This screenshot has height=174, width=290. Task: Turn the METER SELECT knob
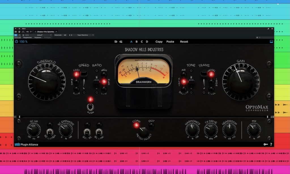pyautogui.click(x=144, y=132)
